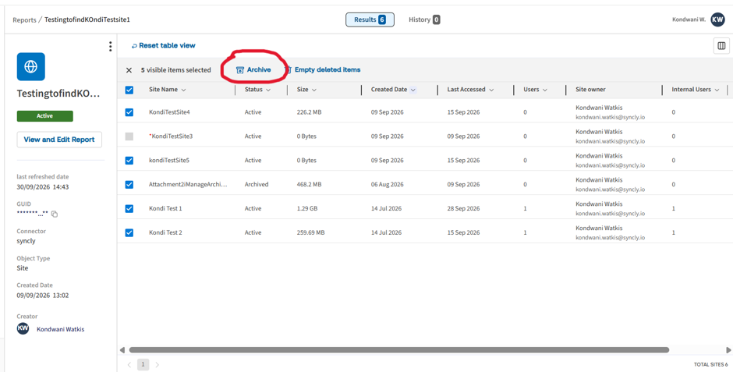Click Empty deleted items
This screenshot has height=372, width=733.
pos(324,69)
